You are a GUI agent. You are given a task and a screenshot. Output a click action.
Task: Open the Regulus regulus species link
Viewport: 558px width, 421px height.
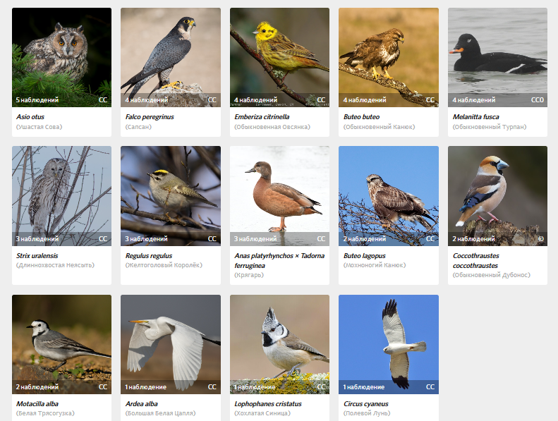tap(149, 255)
